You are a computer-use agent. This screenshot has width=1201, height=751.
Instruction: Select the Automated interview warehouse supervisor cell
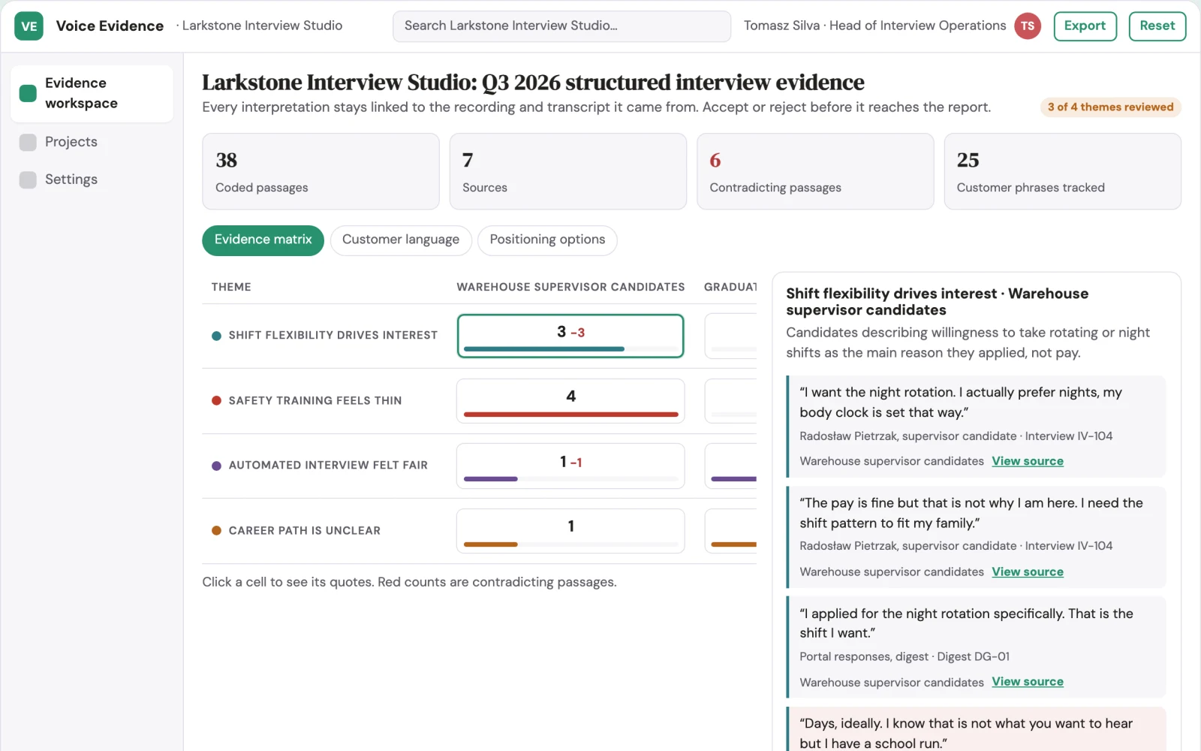(x=570, y=466)
